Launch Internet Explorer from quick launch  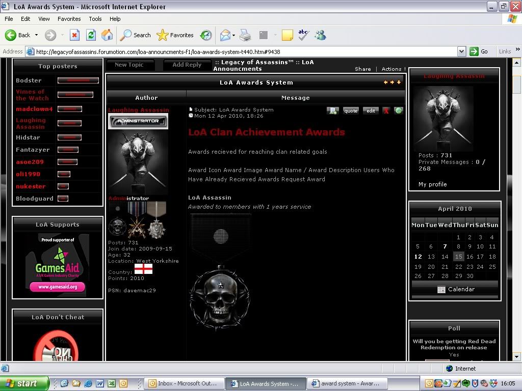coord(88,383)
